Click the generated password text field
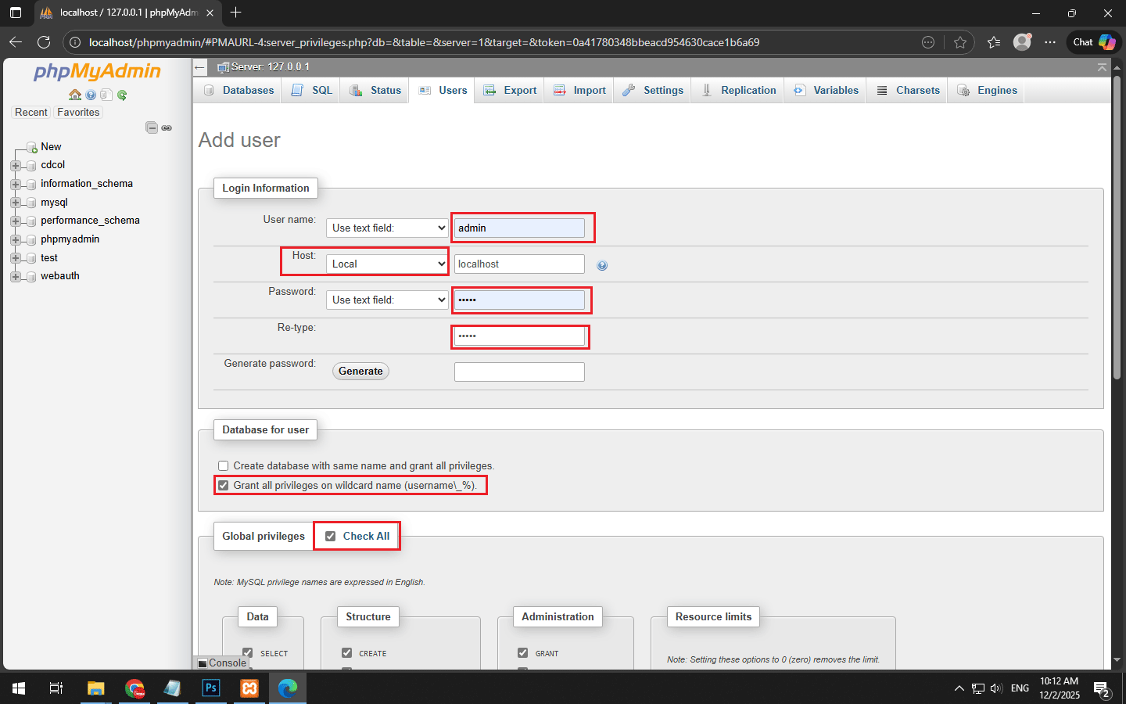 (x=519, y=372)
